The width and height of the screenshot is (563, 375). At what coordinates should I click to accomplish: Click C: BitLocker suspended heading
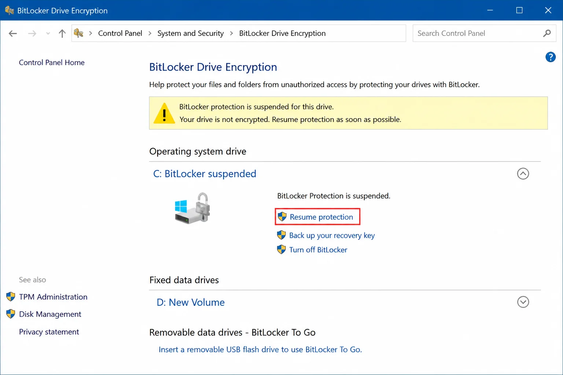pyautogui.click(x=205, y=174)
